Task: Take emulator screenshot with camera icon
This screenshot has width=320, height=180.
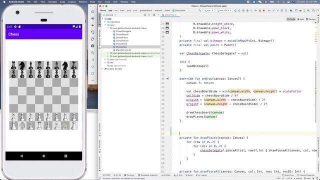Action: click(92, 46)
